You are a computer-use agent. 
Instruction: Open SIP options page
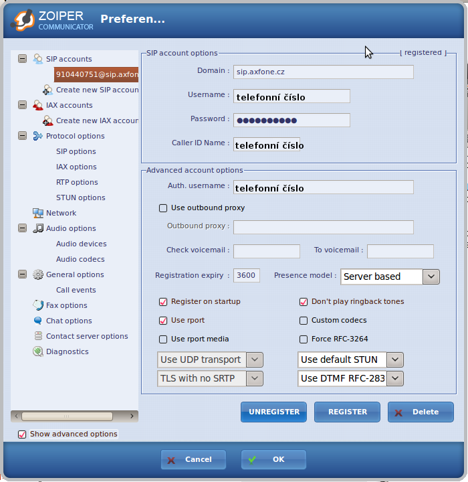coord(76,151)
